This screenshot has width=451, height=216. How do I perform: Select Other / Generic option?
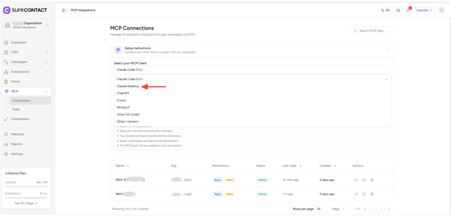tap(252, 122)
